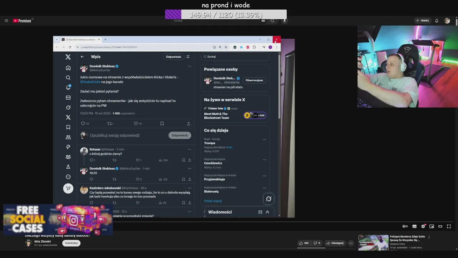This screenshot has width=458, height=258.
Task: Click YouTube voice search microphone
Action: [x=284, y=20]
